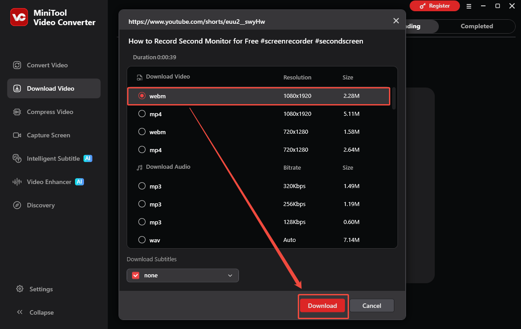Click the Cancel button
The height and width of the screenshot is (329, 521).
click(372, 306)
